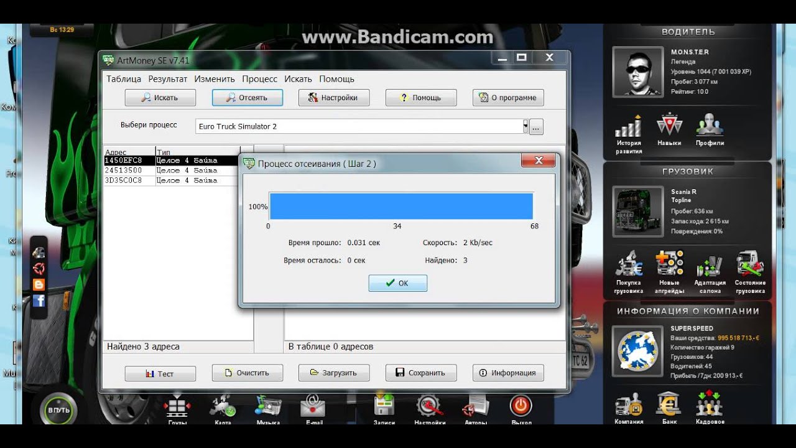Click the Загрузить load button
The width and height of the screenshot is (796, 448).
coord(334,373)
